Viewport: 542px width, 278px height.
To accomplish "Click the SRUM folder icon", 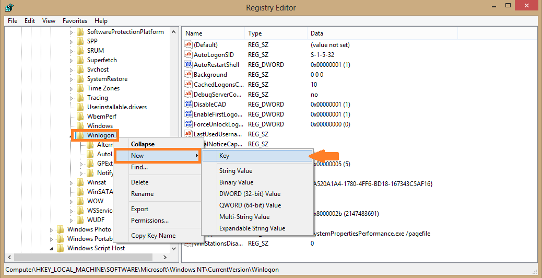I will tap(80, 51).
